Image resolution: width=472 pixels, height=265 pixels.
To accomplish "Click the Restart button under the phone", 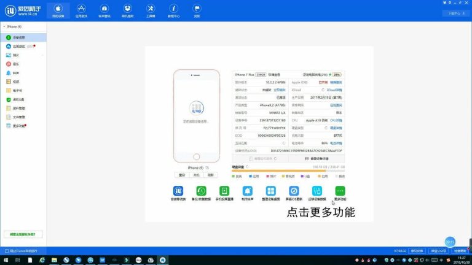I will tap(182, 175).
